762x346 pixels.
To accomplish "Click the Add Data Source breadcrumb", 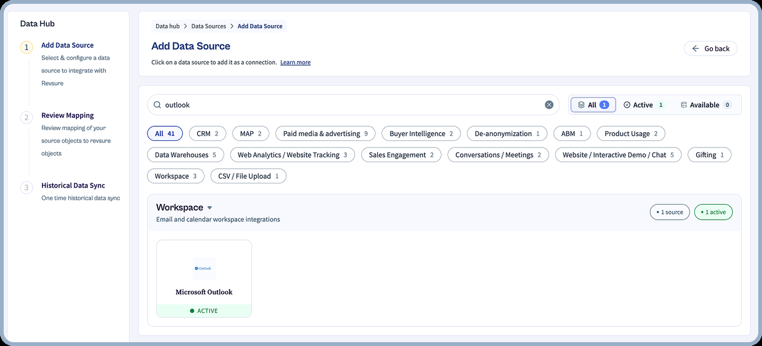I will point(260,26).
